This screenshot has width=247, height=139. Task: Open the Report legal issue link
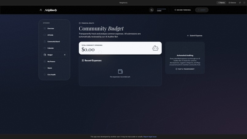pos(150,137)
